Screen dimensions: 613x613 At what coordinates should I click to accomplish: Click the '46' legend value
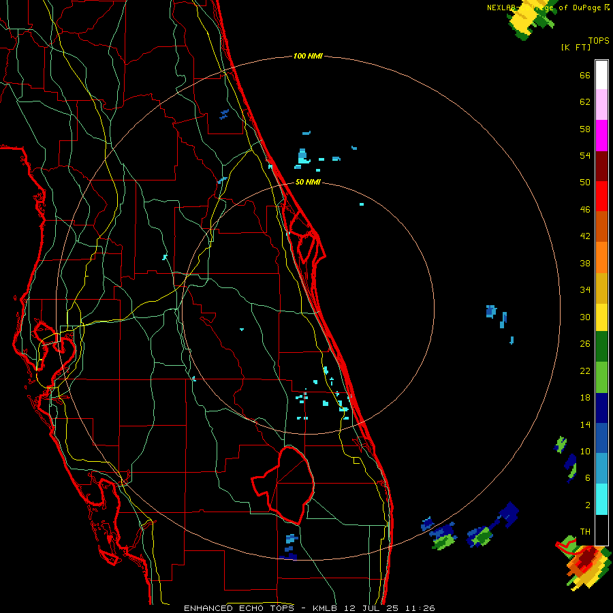(x=585, y=210)
